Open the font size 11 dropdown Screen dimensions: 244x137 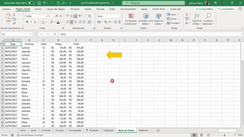click(x=54, y=16)
